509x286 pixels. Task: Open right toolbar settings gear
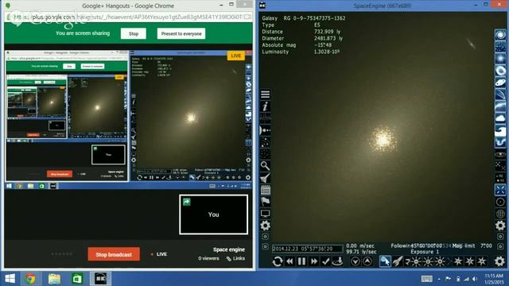click(500, 226)
